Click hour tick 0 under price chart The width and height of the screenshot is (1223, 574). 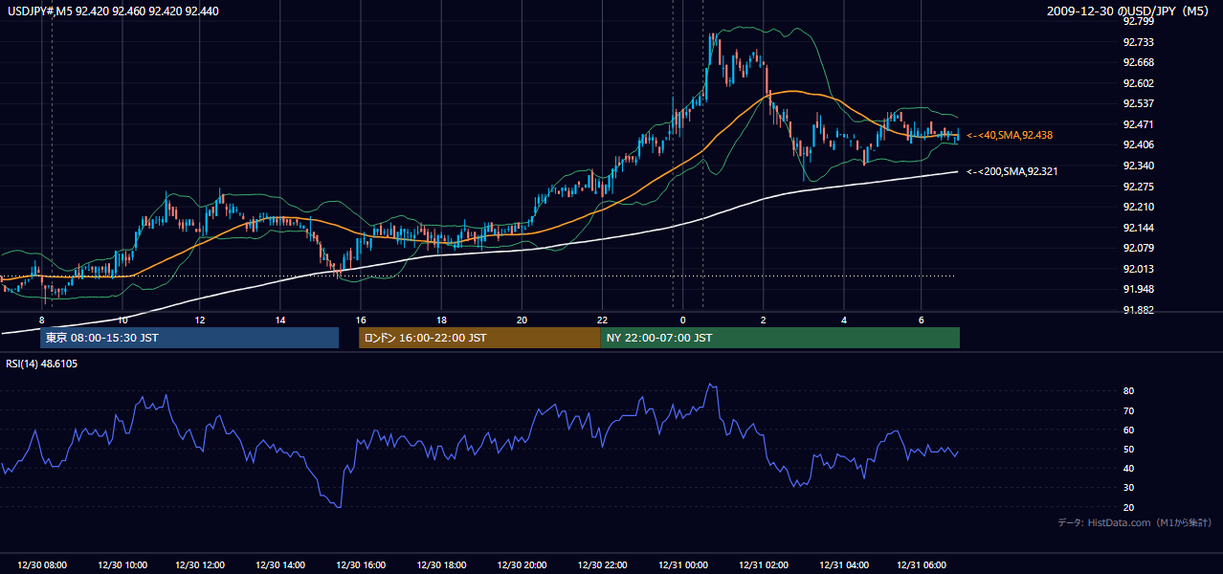point(682,320)
